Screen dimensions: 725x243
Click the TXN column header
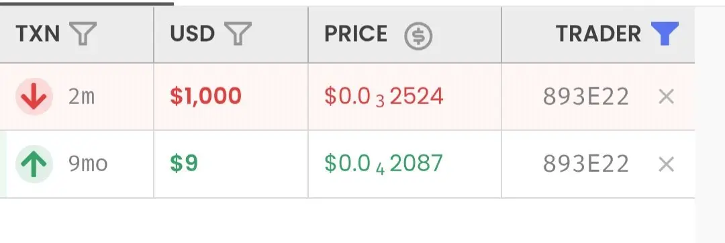[x=38, y=34]
